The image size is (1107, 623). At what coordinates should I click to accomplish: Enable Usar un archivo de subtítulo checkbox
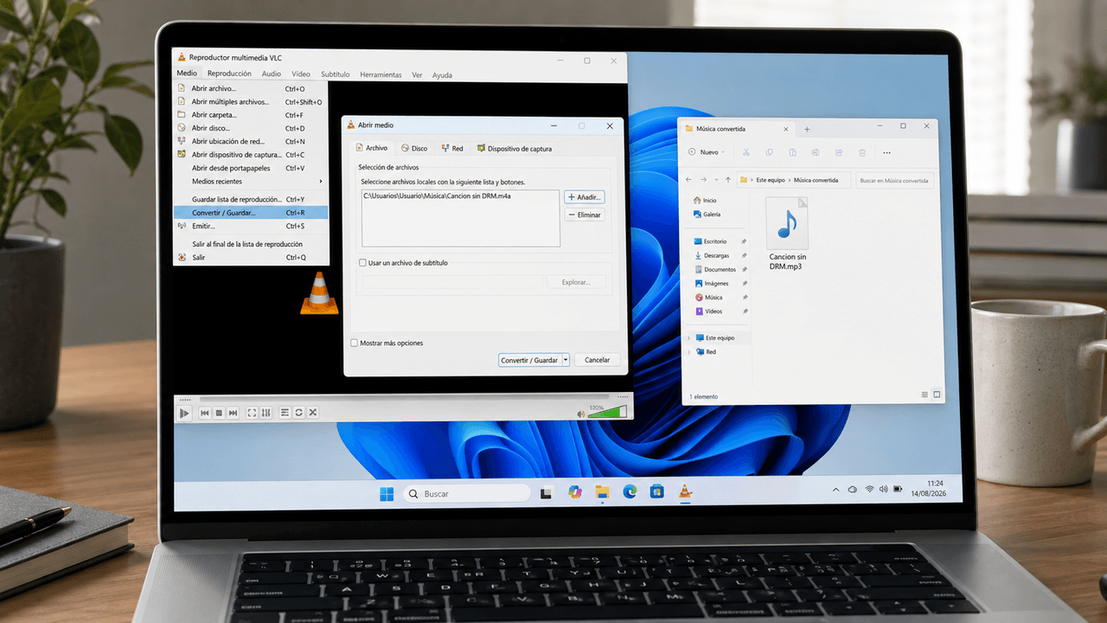363,263
